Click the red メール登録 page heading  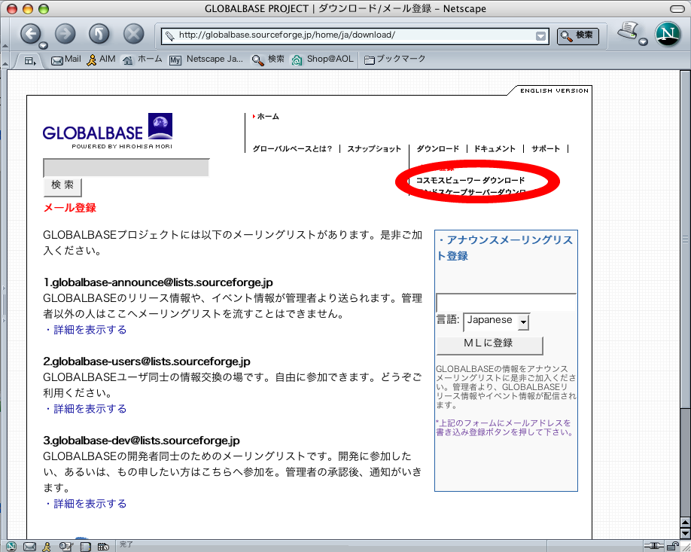click(x=70, y=208)
